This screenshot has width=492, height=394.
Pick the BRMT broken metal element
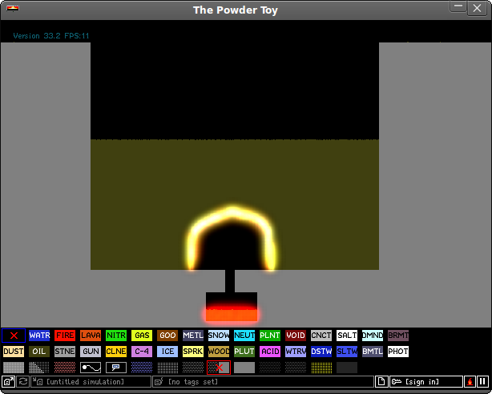click(x=398, y=336)
